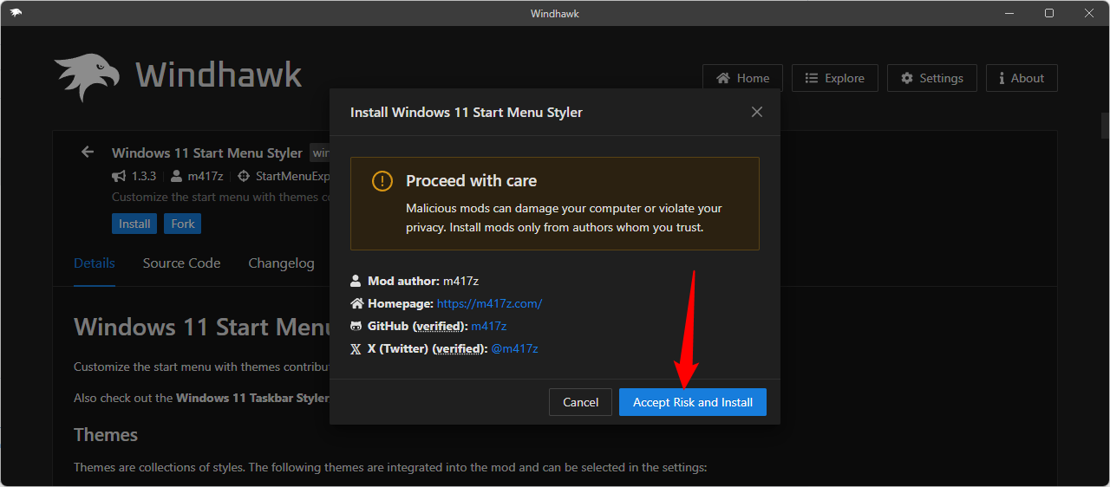Viewport: 1110px width, 487px height.
Task: Click the megaphone version icon beside 1.3.3
Action: pos(119,176)
